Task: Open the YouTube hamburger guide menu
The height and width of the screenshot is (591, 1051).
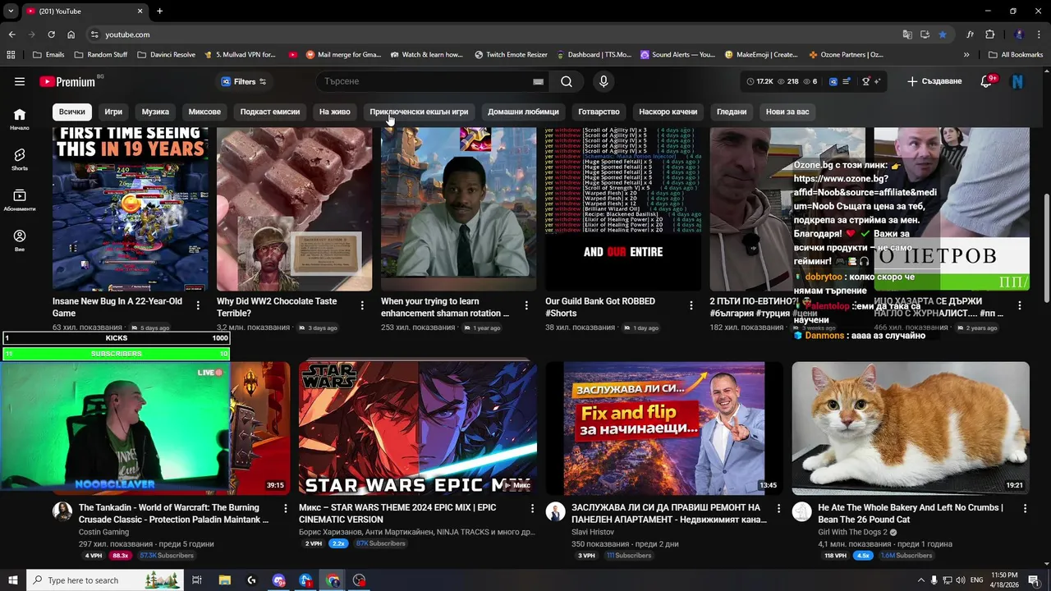Action: pos(20,81)
